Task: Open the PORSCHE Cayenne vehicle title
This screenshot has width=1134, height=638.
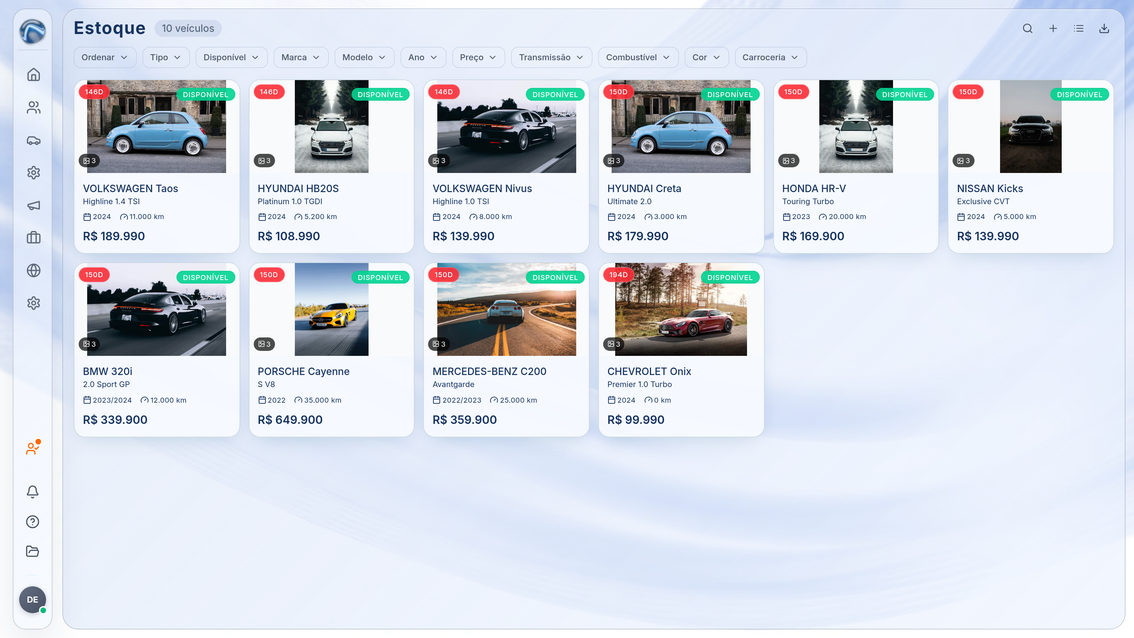Action: pos(303,371)
